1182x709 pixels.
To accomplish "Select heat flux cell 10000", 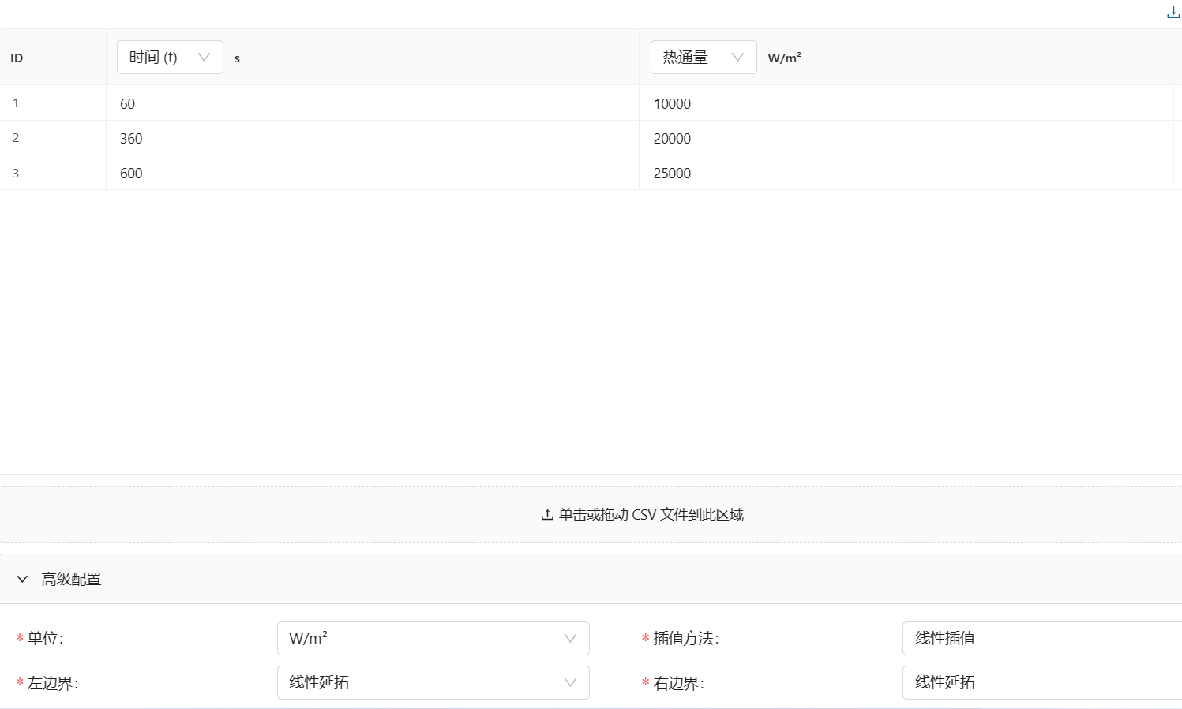I will pyautogui.click(x=906, y=103).
